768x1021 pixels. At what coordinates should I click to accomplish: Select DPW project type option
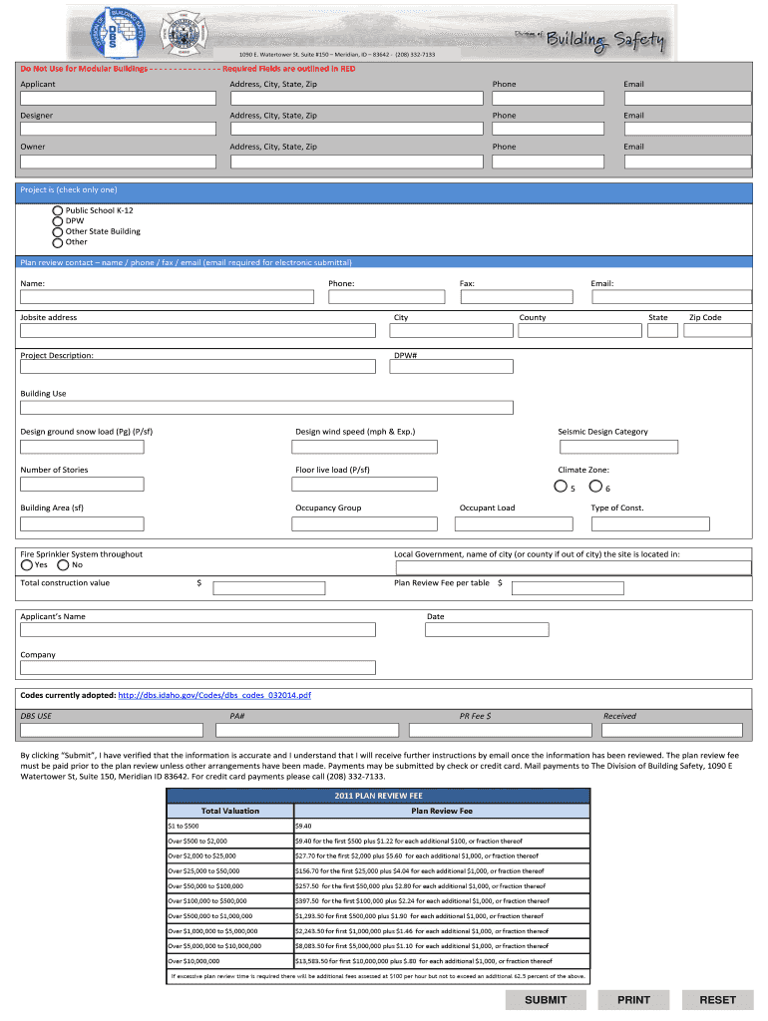tap(58, 221)
